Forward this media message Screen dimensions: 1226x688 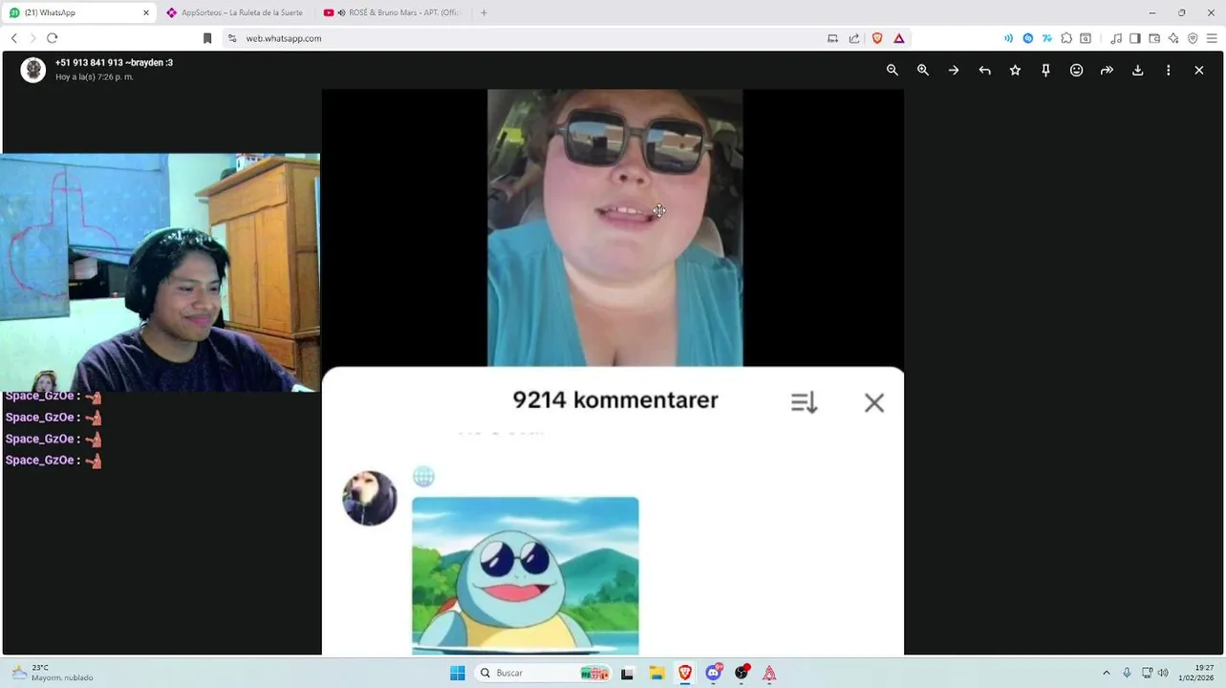point(1107,70)
